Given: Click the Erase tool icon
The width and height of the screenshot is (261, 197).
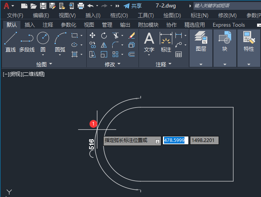Looking at the screenshot, I should (x=131, y=36).
